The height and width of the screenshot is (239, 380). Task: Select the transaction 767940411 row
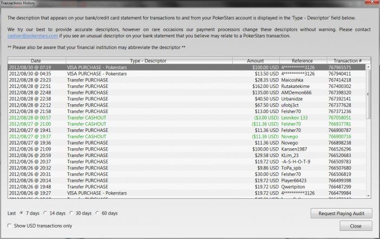187,73
